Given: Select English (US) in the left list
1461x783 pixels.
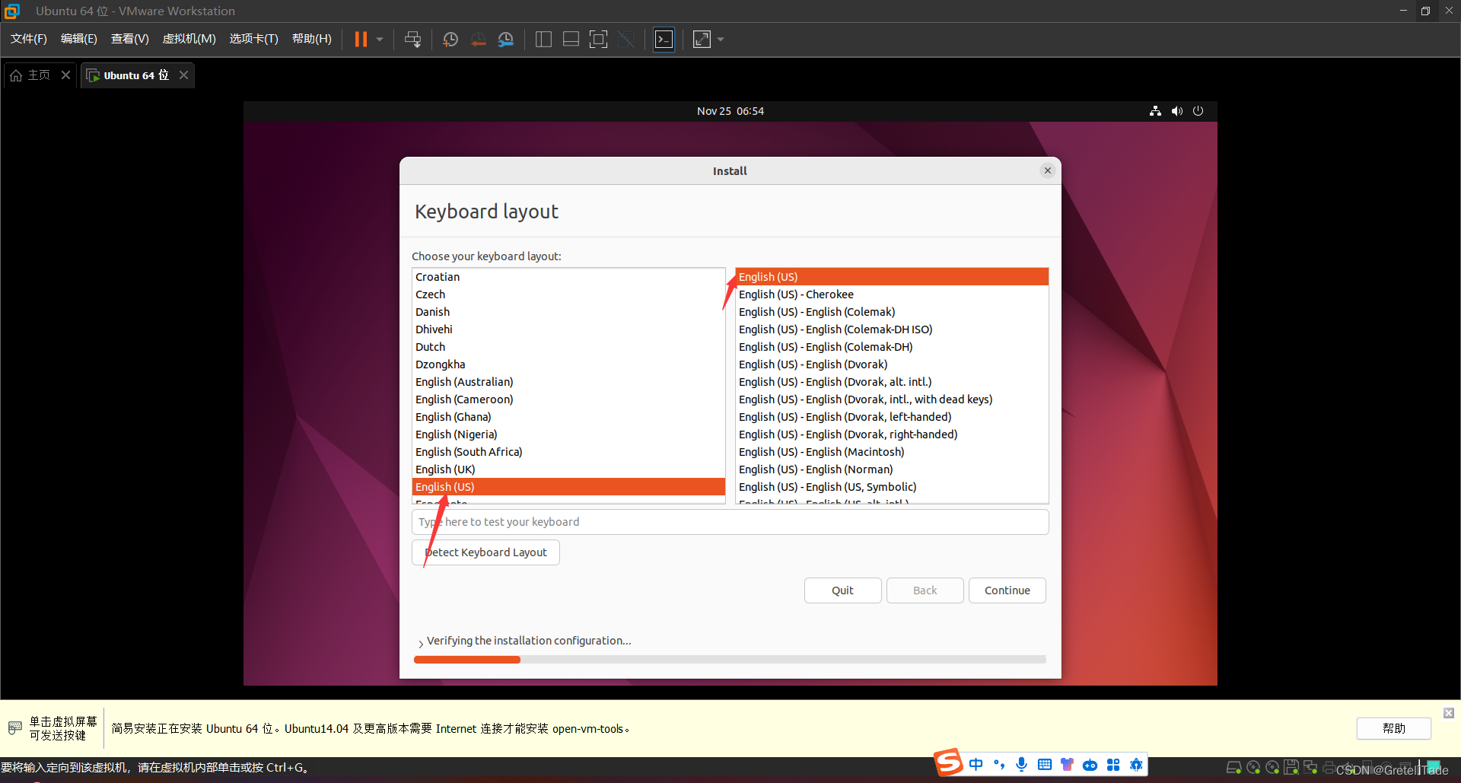Looking at the screenshot, I should tap(568, 487).
